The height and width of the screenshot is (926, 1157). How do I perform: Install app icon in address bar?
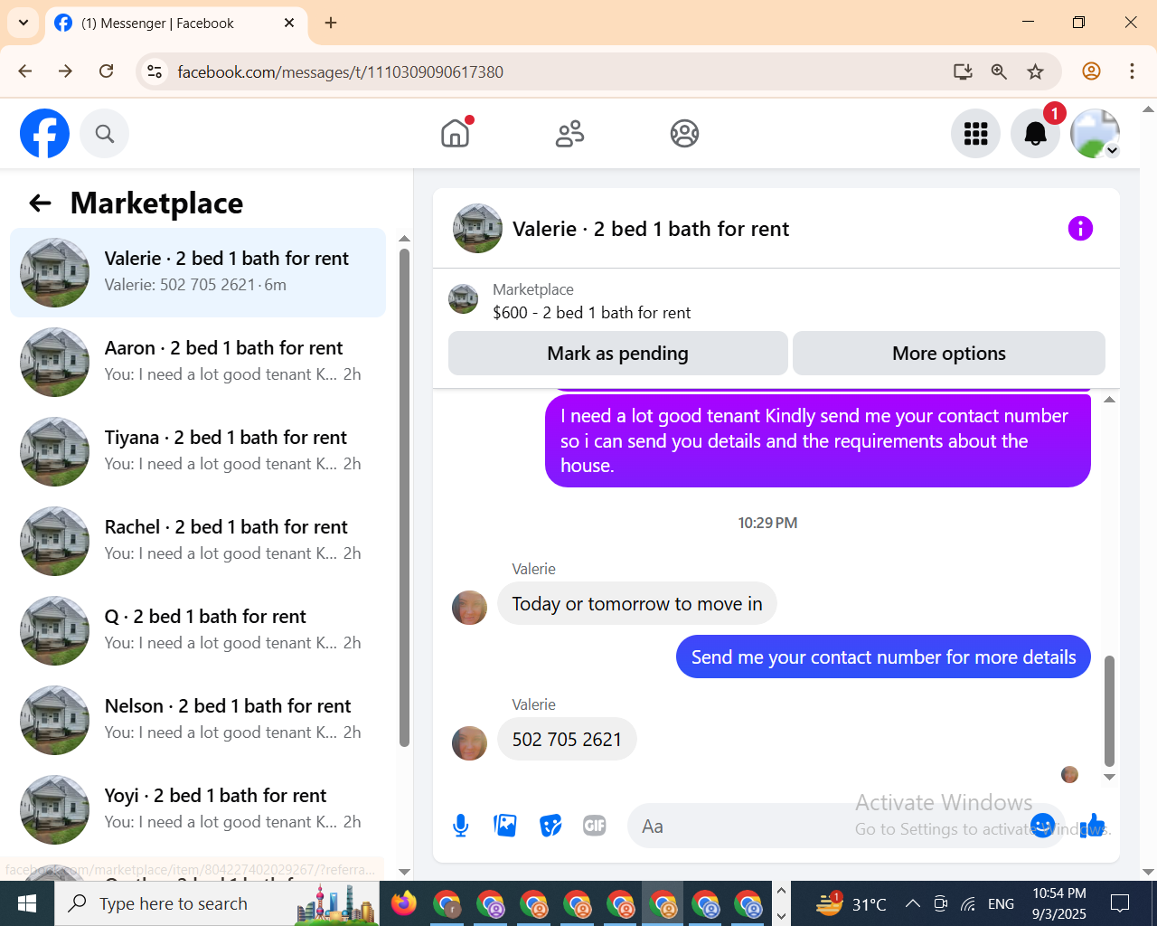(963, 71)
